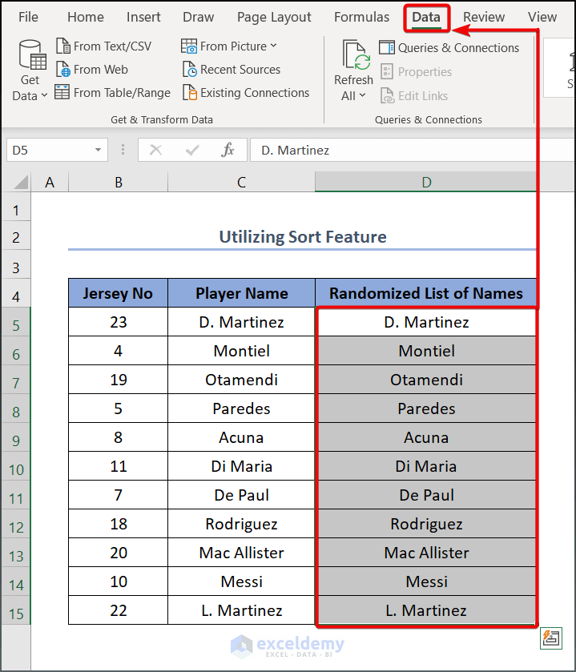Image resolution: width=576 pixels, height=672 pixels.
Task: Expand the Get Data dropdown arrow
Action: [x=44, y=95]
